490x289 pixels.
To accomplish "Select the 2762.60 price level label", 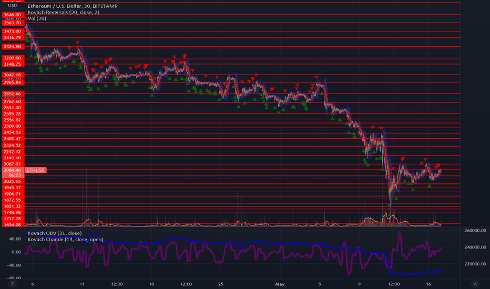I will [13, 101].
